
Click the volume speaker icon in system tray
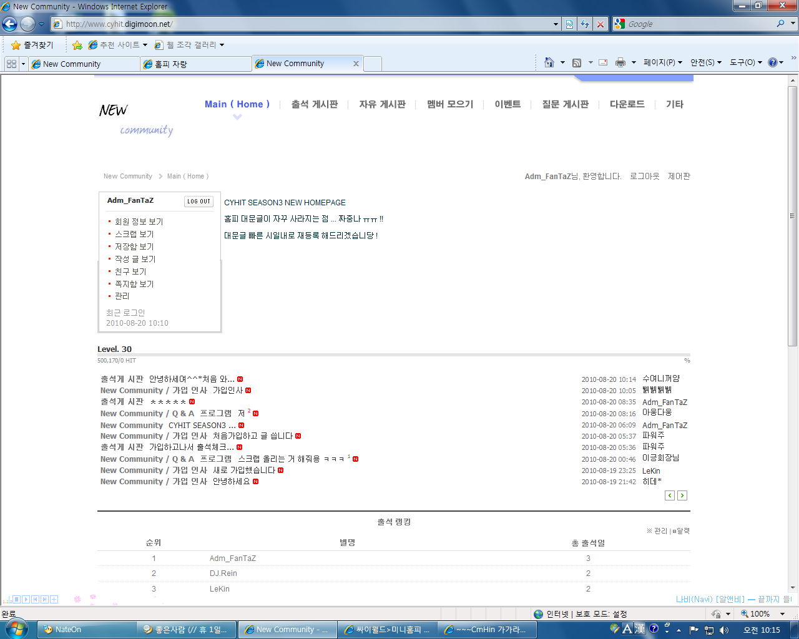pyautogui.click(x=724, y=630)
